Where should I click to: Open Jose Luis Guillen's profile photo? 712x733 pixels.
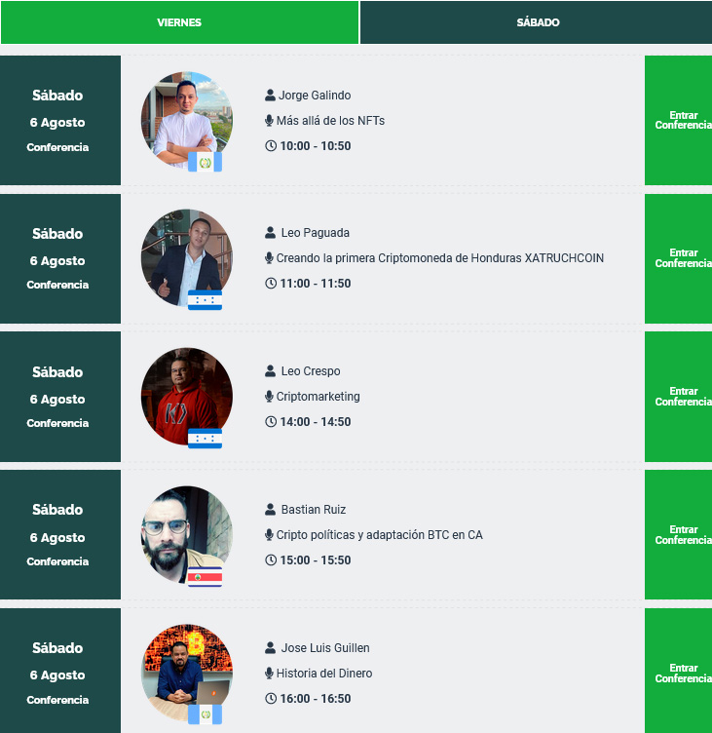tap(187, 673)
